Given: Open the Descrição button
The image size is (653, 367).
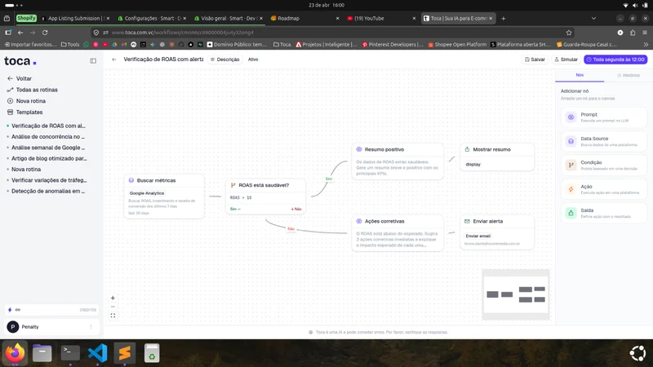Looking at the screenshot, I should (225, 60).
